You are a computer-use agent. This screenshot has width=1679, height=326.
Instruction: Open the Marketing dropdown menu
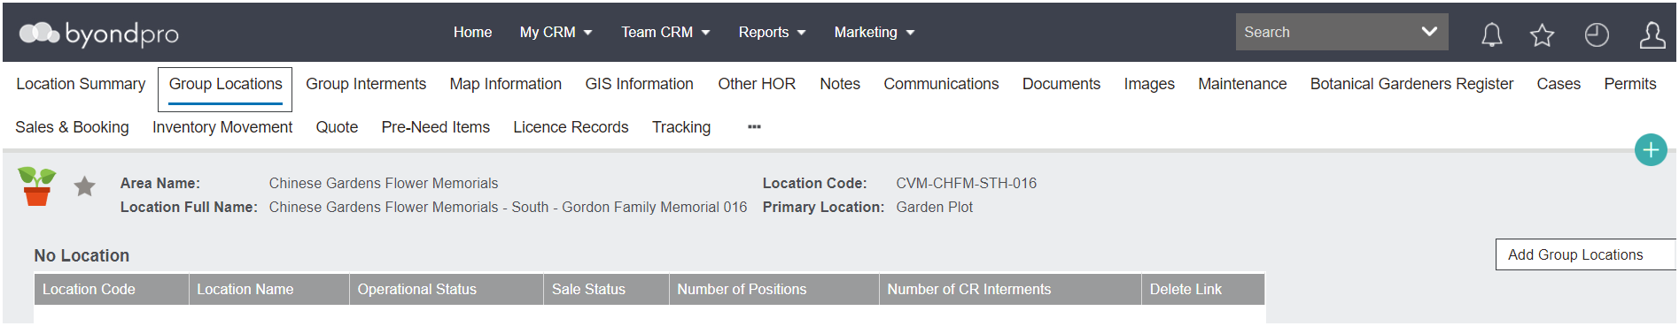(x=874, y=32)
